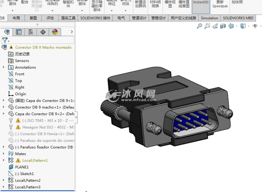This screenshot has height=192, width=262.
Task: Switch to the Simulation tab
Action: coord(209,18)
